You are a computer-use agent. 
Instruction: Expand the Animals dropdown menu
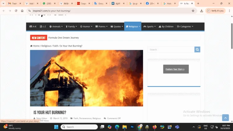(x=56, y=27)
